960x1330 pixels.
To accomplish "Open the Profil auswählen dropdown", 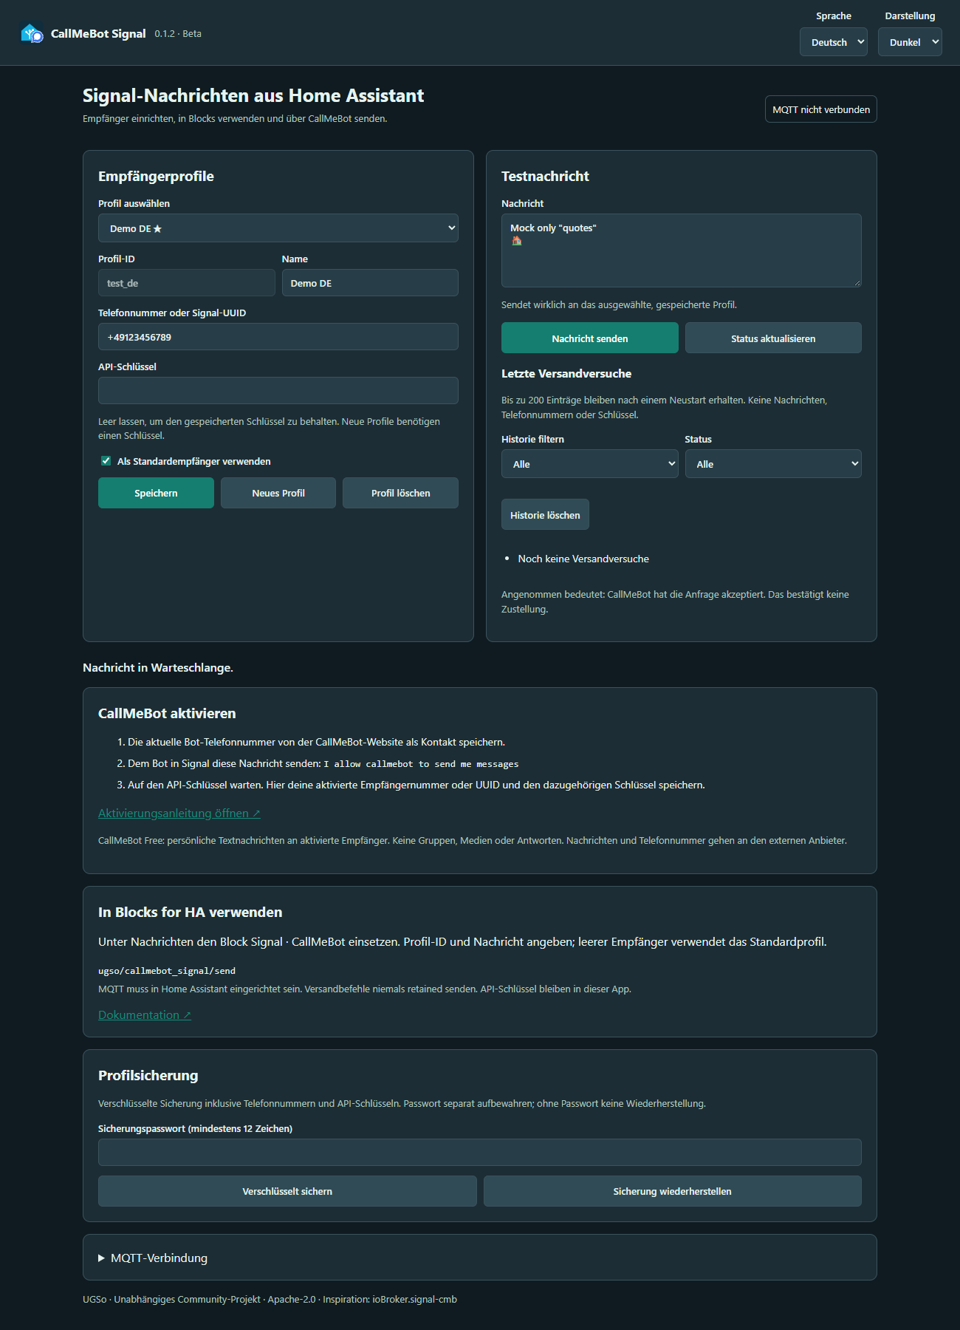I will (278, 228).
